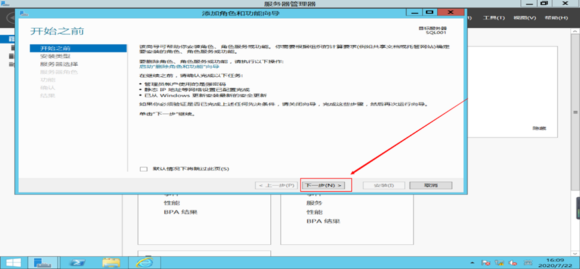
Task: Close the 添加角色和功能向导 wizard window
Action: pyautogui.click(x=450, y=13)
